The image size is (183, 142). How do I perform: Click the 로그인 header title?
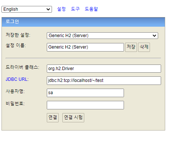pyautogui.click(x=12, y=22)
